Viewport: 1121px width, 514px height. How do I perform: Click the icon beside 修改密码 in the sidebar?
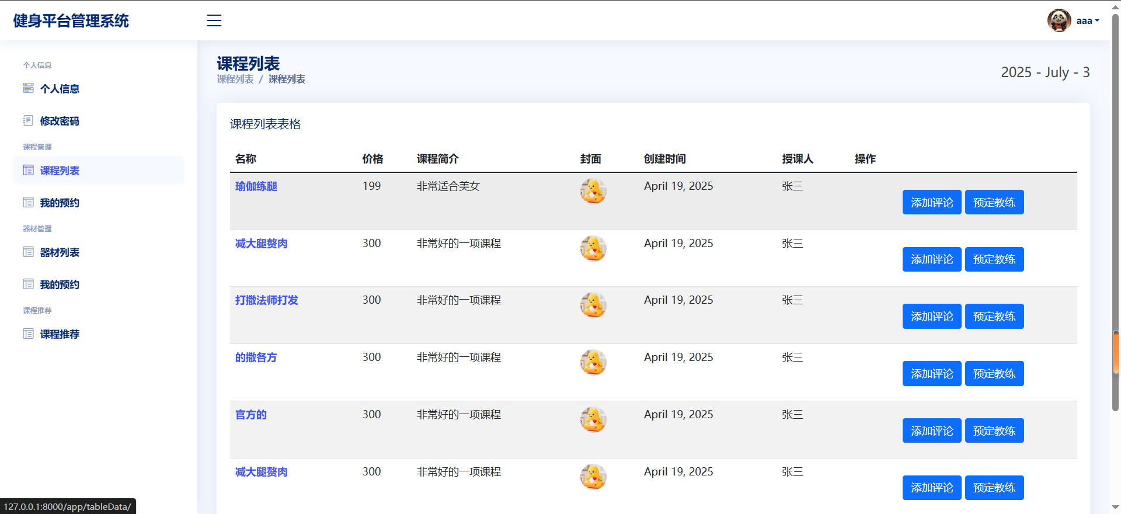(x=28, y=120)
